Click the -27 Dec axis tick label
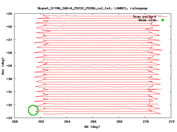Screen dimensions: 177x132 click(9, 40)
